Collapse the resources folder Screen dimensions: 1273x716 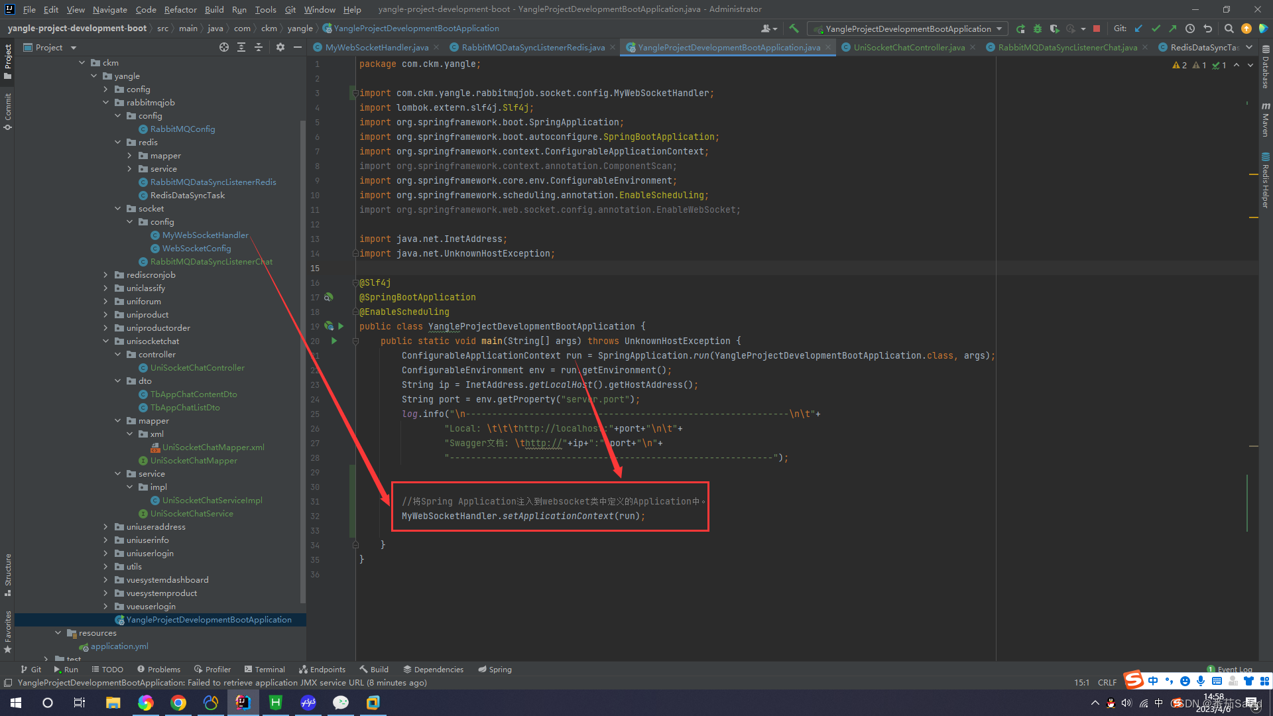[x=58, y=633]
